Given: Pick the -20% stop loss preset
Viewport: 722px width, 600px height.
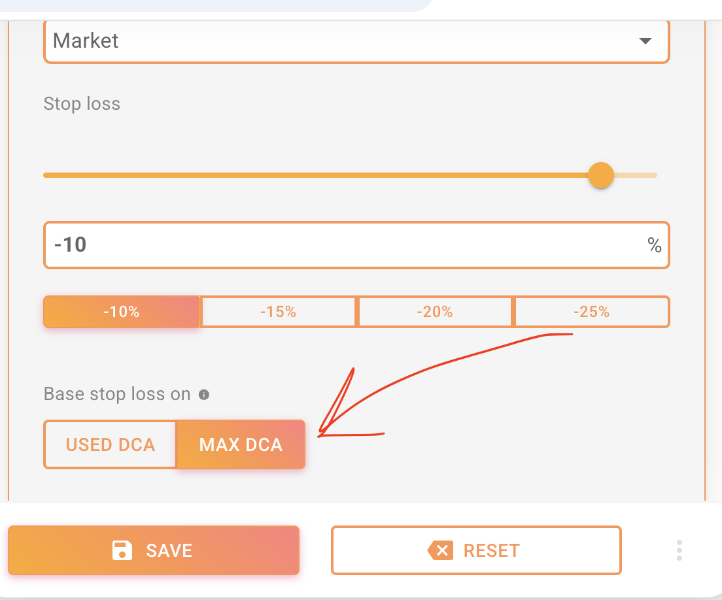Looking at the screenshot, I should [x=435, y=312].
